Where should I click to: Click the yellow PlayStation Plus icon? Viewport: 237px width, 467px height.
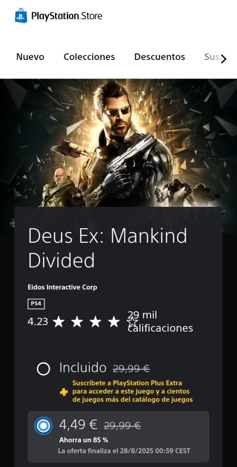coord(64,392)
